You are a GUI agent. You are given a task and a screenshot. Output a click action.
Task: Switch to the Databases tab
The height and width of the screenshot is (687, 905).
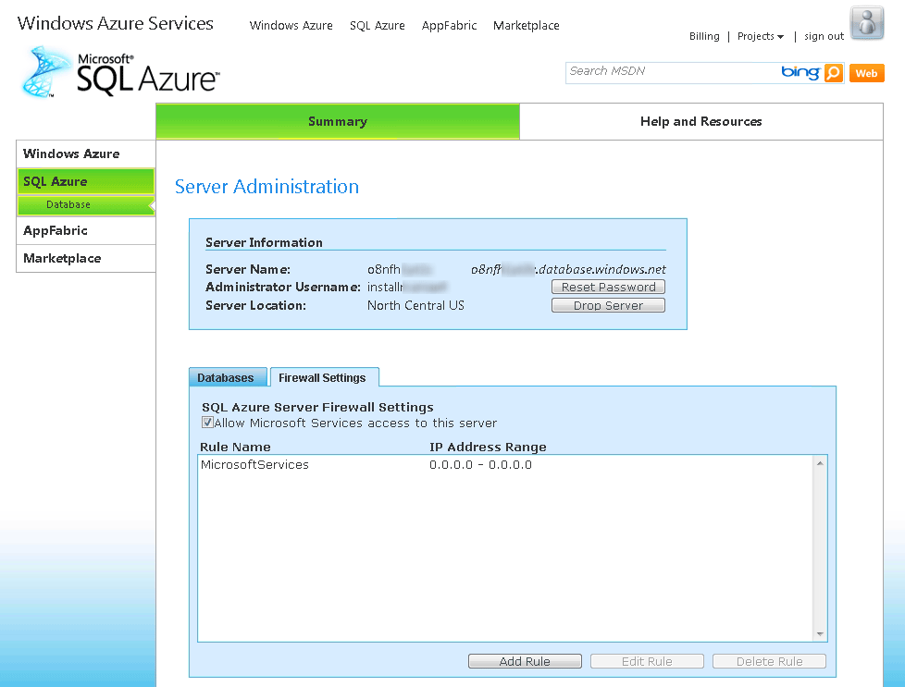(x=228, y=377)
